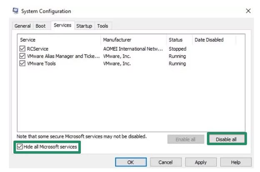
Task: Sort by the Service column header
Action: pos(59,40)
